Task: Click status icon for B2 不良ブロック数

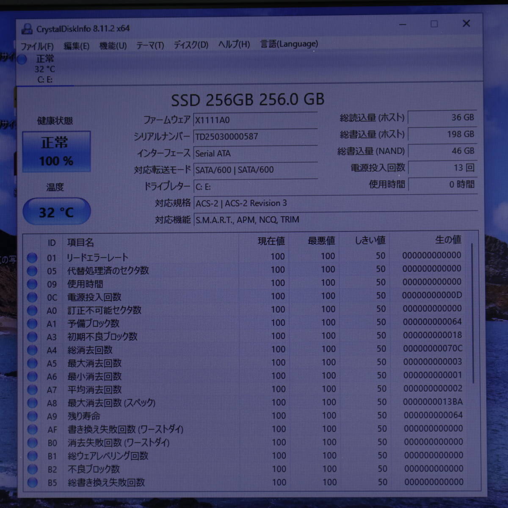Action: [x=33, y=469]
